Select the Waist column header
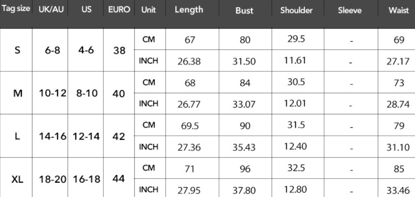Image resolution: width=415 pixels, height=197 pixels. coord(399,11)
